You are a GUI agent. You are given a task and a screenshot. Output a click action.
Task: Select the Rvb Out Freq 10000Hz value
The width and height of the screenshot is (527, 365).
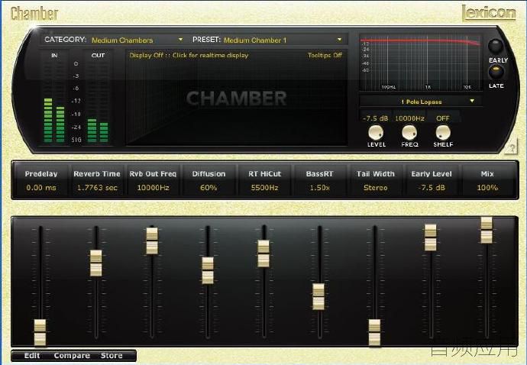153,188
